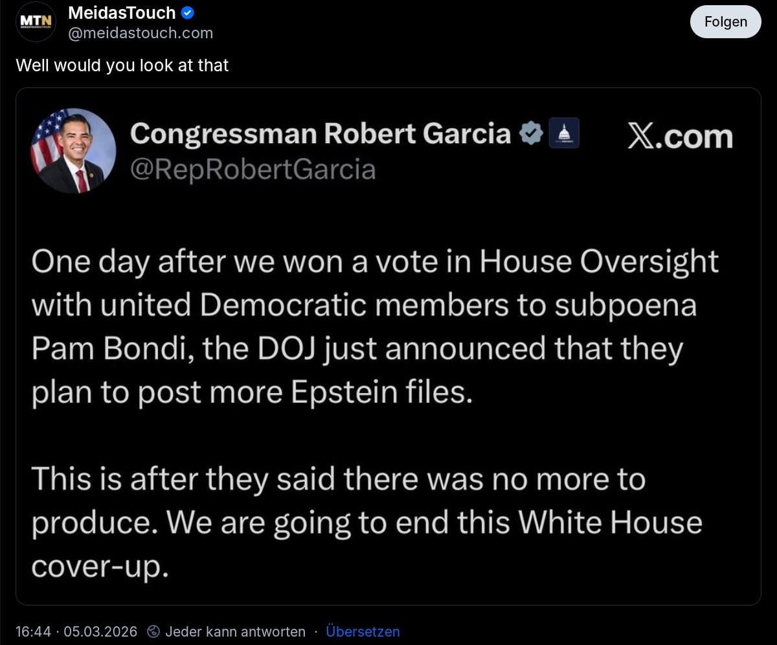Click the @RepRobertGarcia handle in the screenshot
Image resolution: width=777 pixels, height=645 pixels.
click(253, 168)
